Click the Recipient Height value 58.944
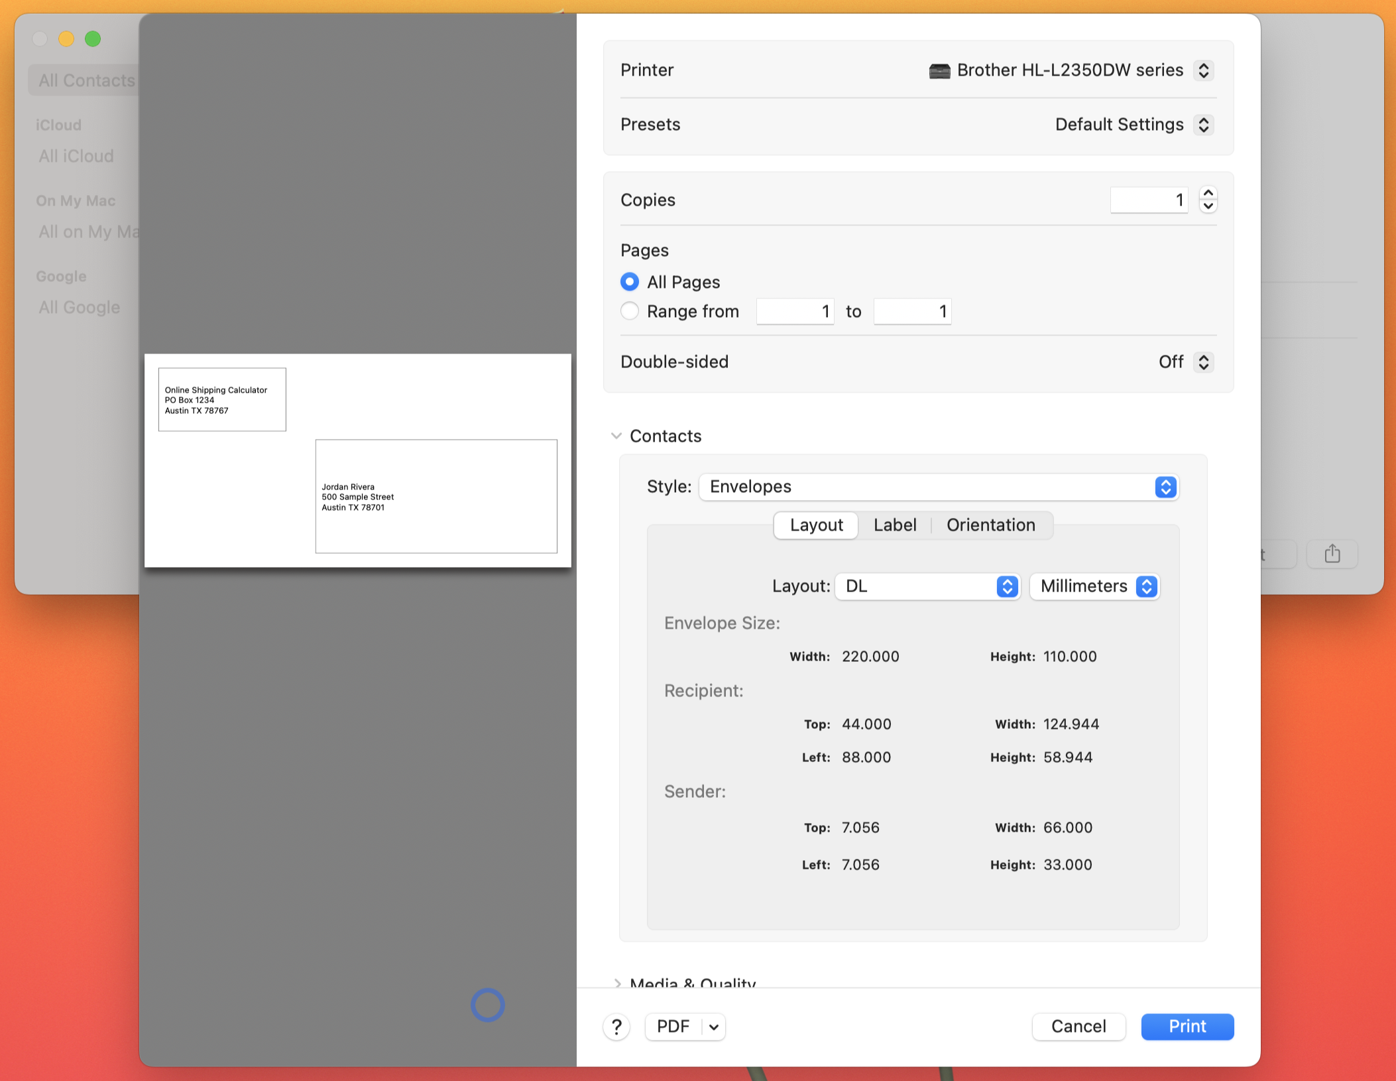1396x1081 pixels. coord(1068,757)
